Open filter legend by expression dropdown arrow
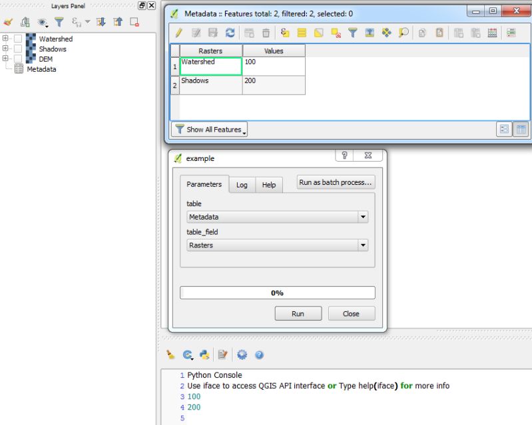This screenshot has width=532, height=425. [x=87, y=22]
